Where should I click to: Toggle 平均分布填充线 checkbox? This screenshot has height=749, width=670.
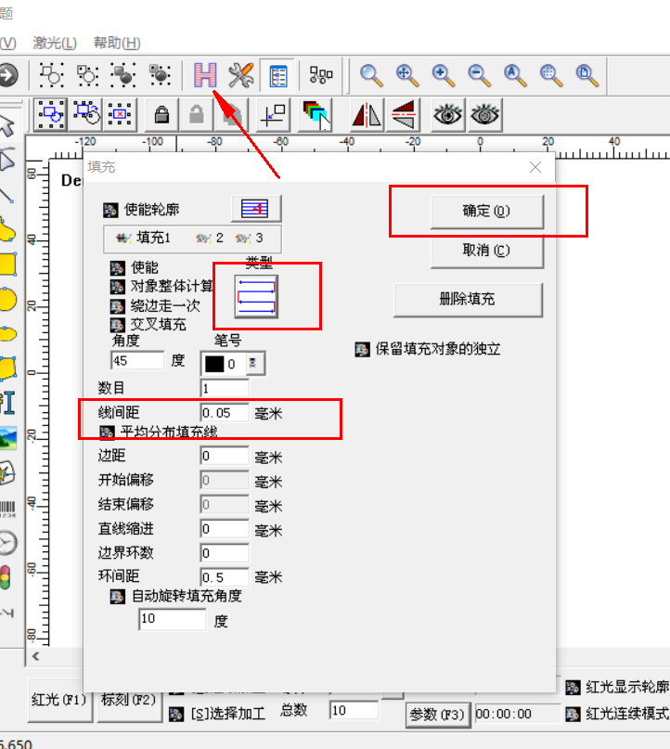pos(107,433)
